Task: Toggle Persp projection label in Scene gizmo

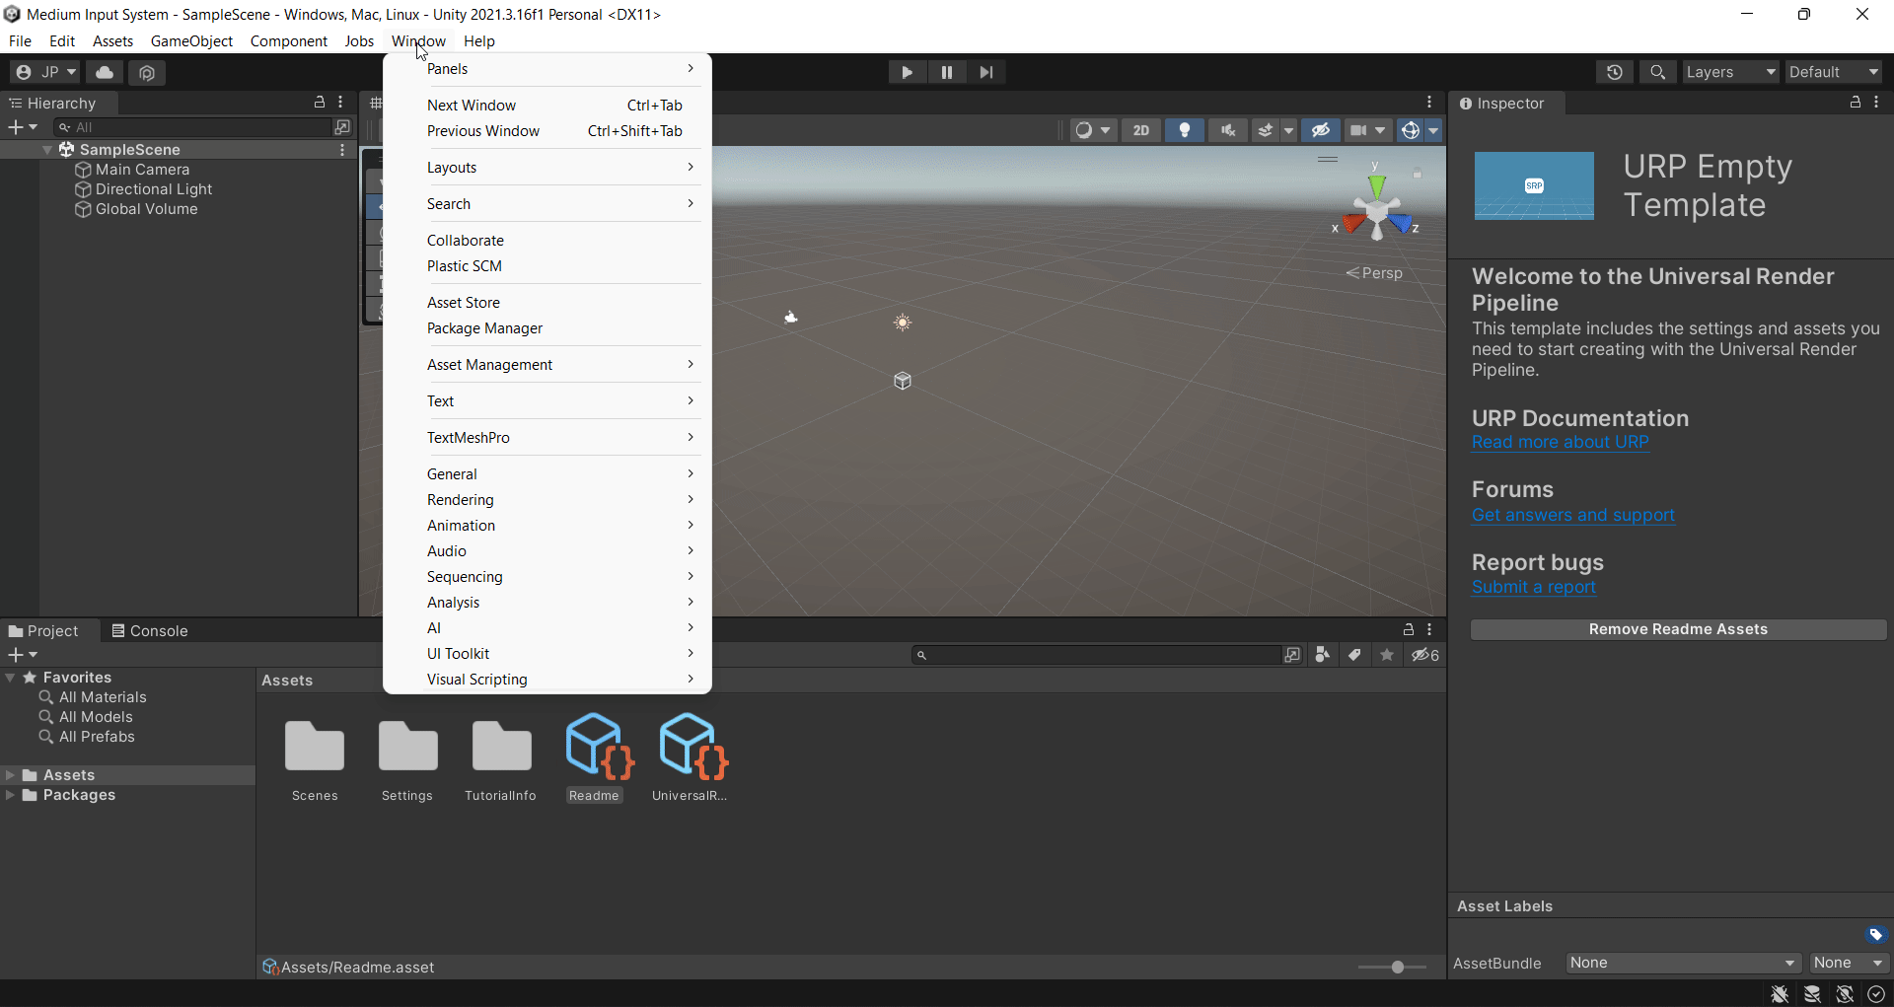Action: 1374,273
